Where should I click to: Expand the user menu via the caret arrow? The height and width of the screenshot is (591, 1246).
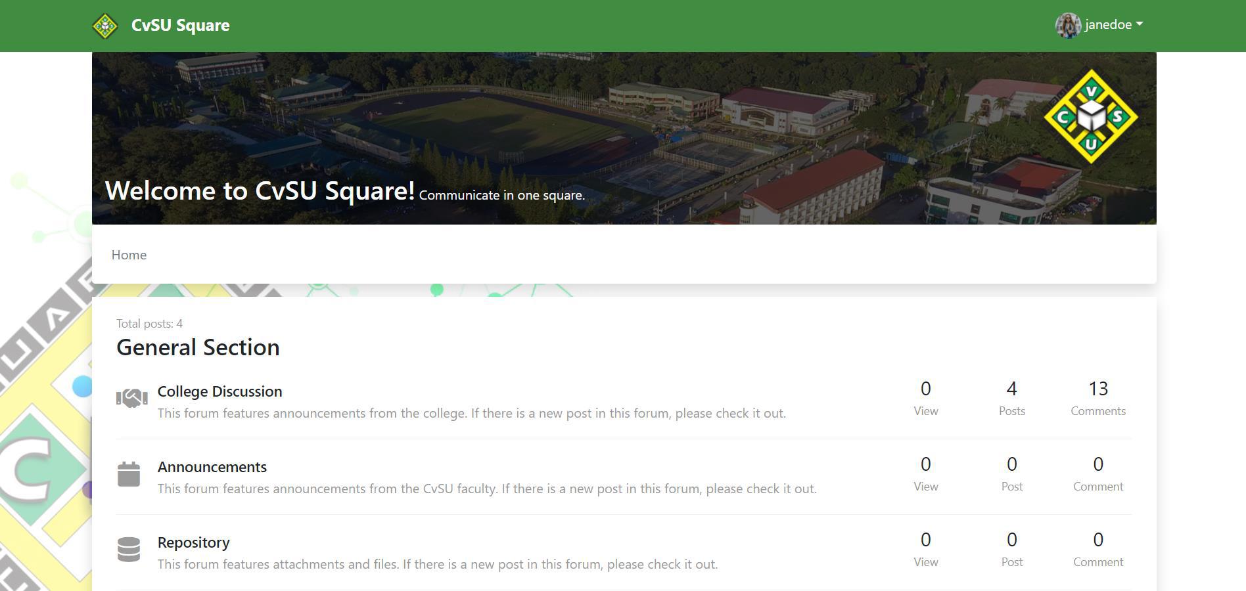1140,24
